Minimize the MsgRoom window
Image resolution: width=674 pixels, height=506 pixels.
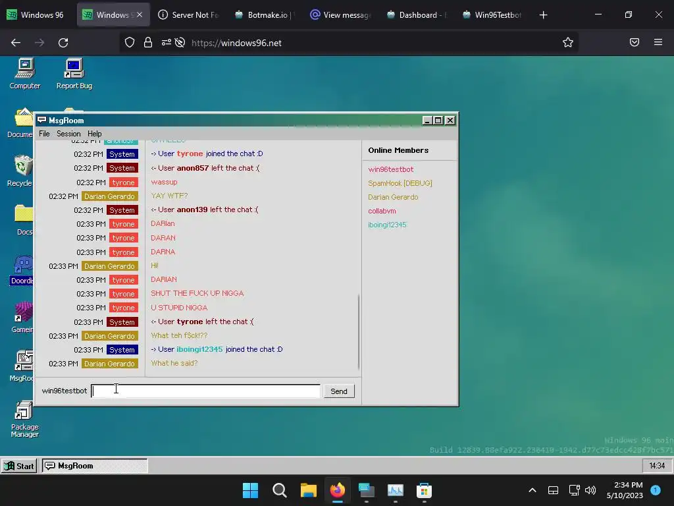pos(427,121)
